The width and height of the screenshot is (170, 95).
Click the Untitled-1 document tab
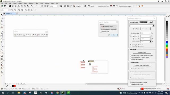click(9, 13)
